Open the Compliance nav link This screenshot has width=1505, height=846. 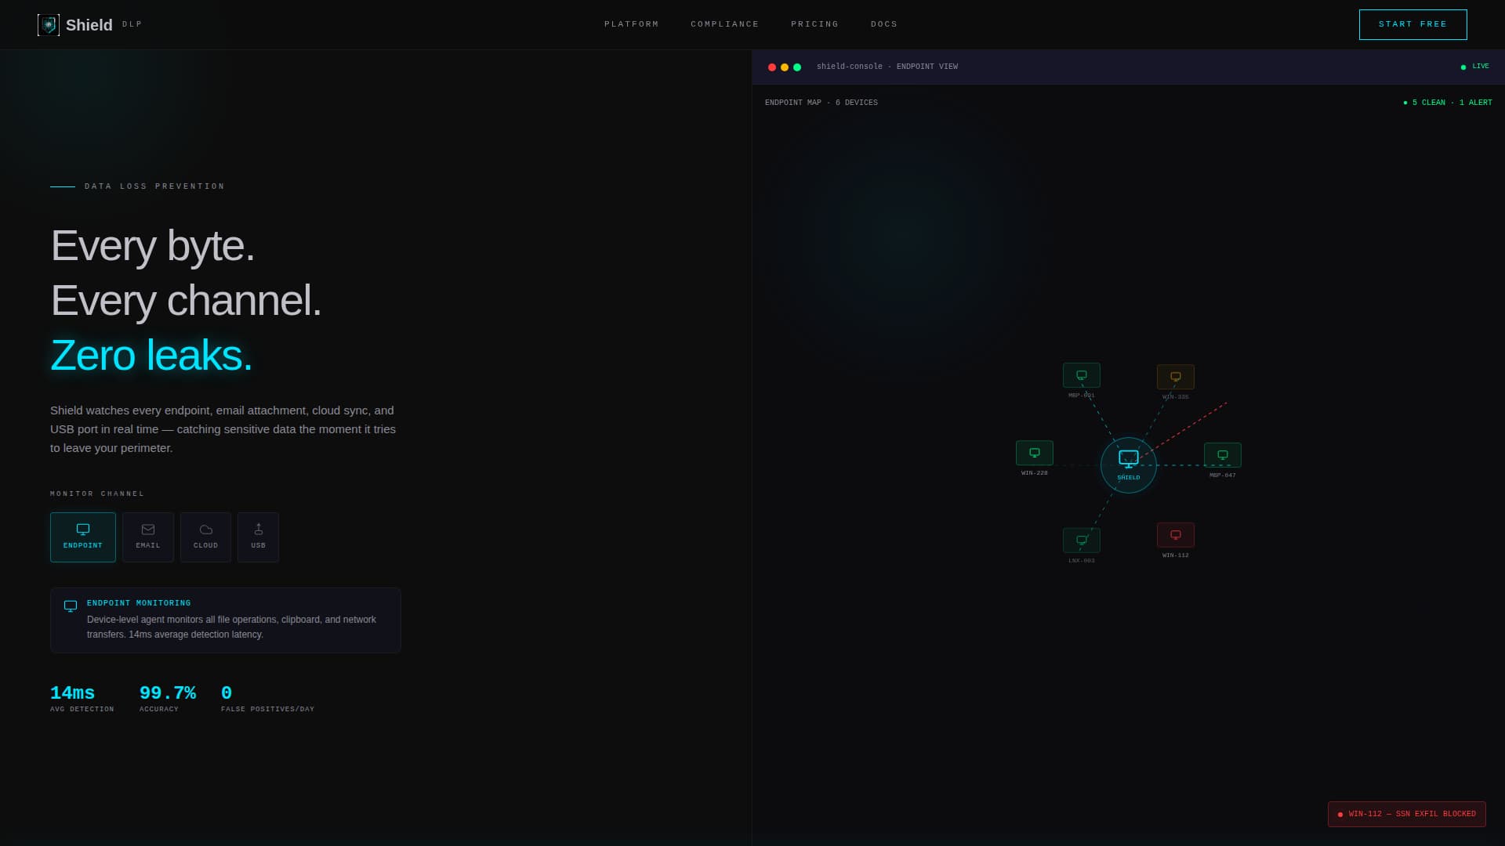724,24
